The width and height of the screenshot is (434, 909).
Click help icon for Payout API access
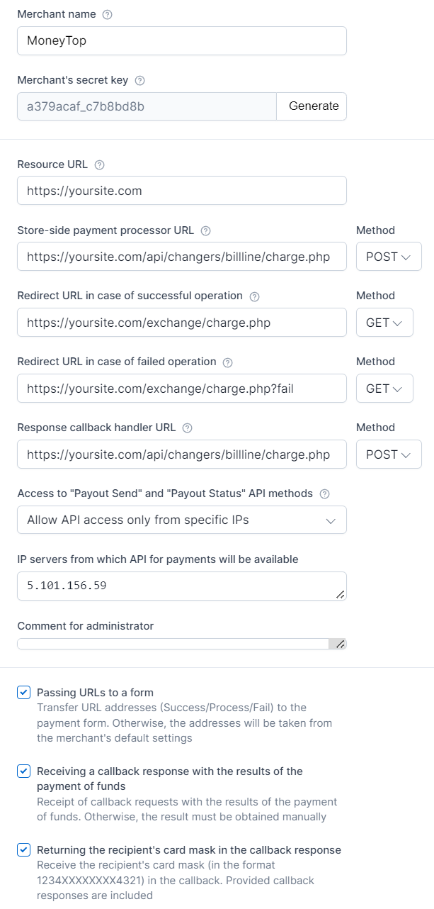(324, 493)
